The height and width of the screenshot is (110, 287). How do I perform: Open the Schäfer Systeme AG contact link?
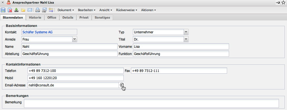pyautogui.click(x=38, y=32)
